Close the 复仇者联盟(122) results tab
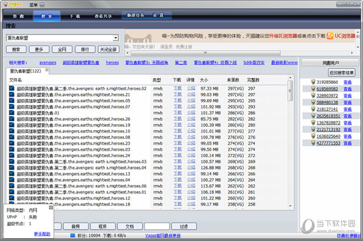 point(47,70)
